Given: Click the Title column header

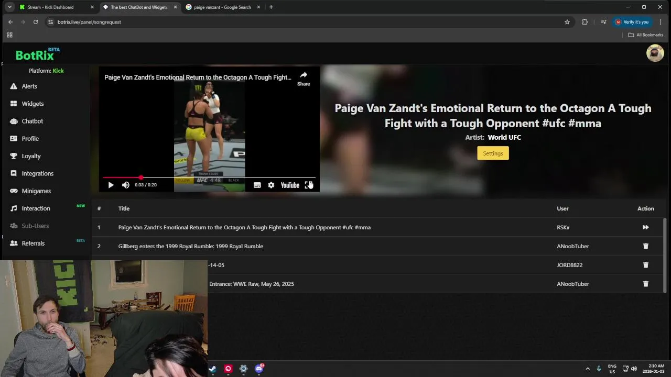Looking at the screenshot, I should (x=124, y=208).
